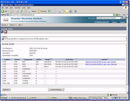Click the Print icon in the toolbar

(x=59, y=11)
